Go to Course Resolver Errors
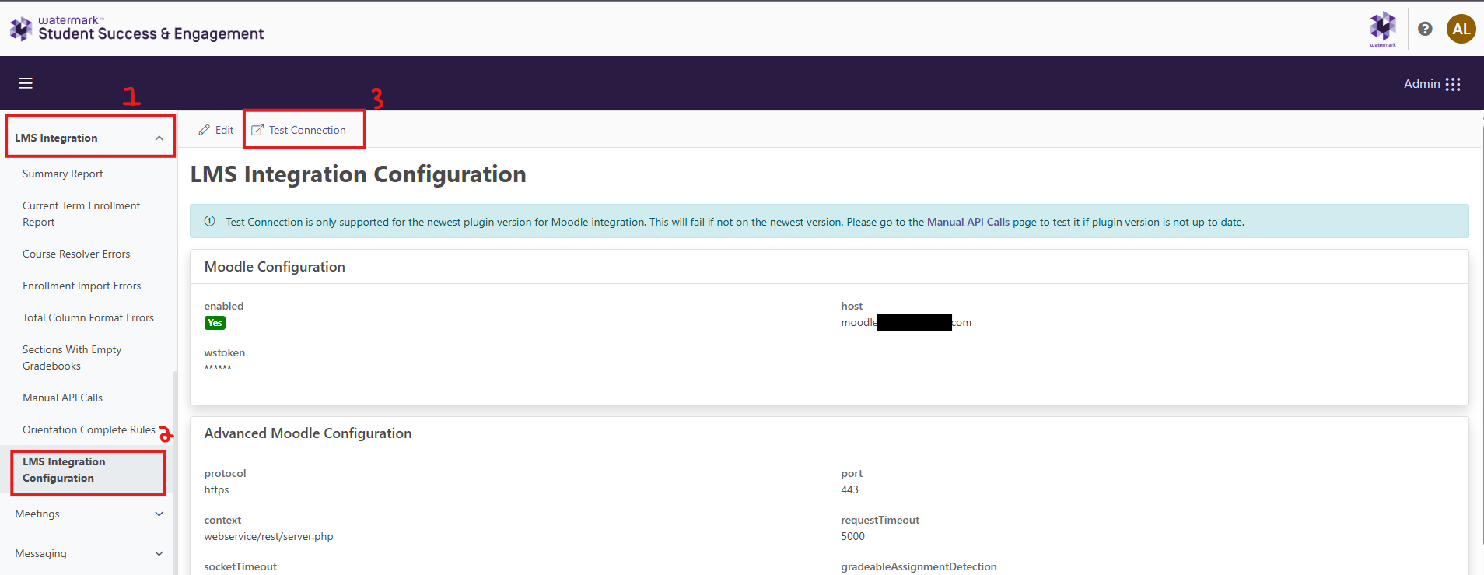Viewport: 1484px width, 575px height. coord(76,254)
